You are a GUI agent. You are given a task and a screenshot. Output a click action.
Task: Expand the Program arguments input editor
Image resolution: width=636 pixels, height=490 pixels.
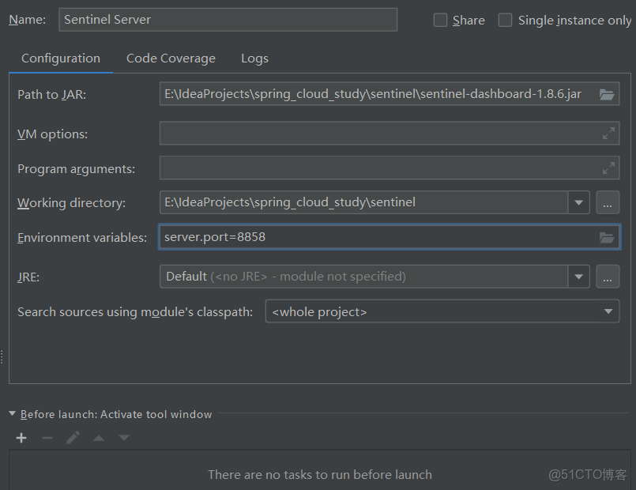608,168
